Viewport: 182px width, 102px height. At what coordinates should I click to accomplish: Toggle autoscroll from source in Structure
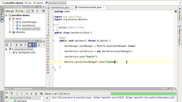pyautogui.click(x=39, y=45)
